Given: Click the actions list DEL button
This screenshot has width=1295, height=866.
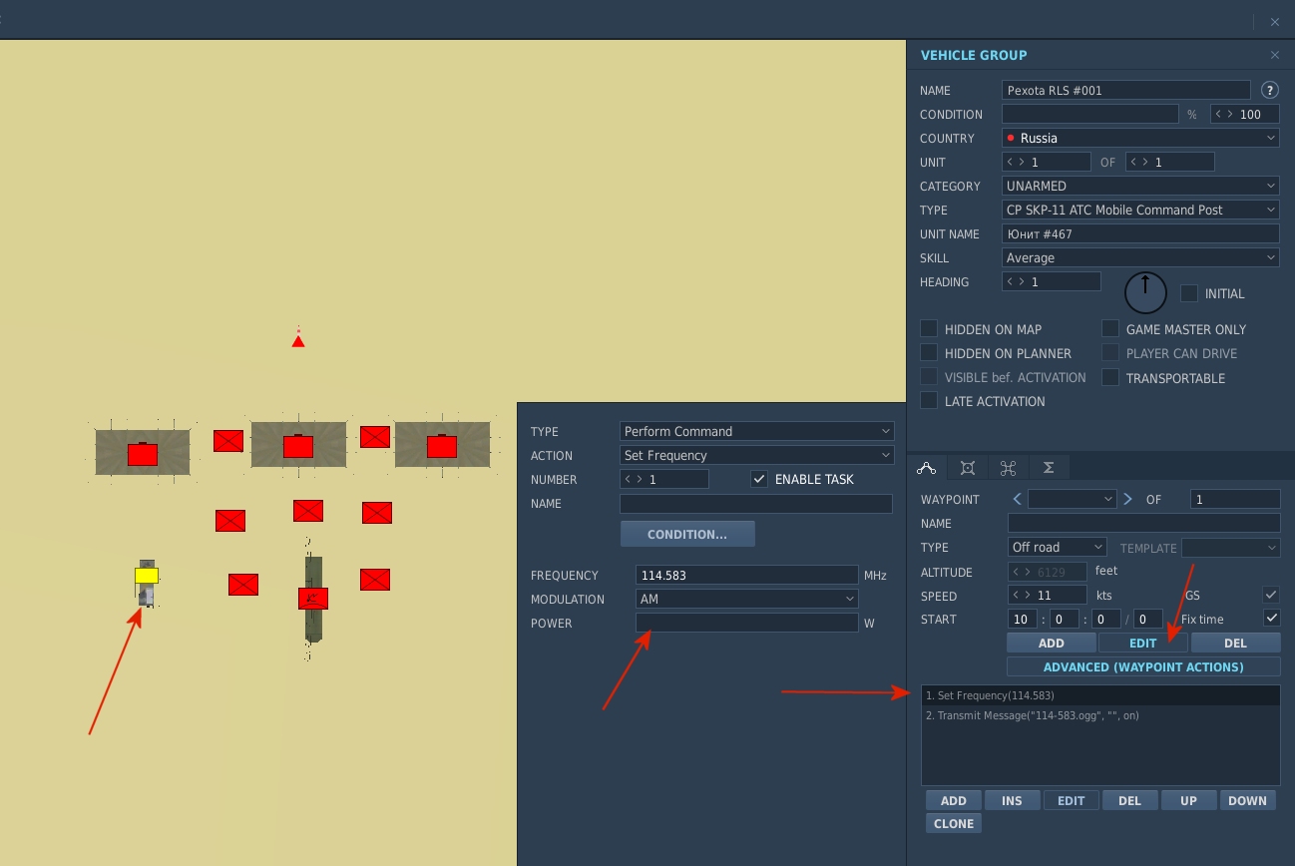Looking at the screenshot, I should 1129,800.
